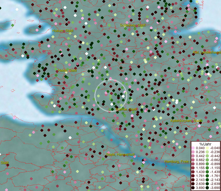Click the 'Heide, Stadt' city label
Viewport: 221px width, 191px height.
click(x=67, y=70)
